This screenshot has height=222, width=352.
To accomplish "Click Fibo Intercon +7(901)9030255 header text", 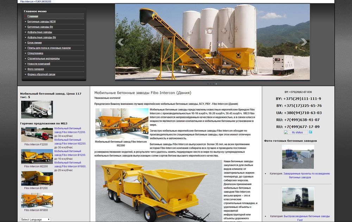I will (x=36, y=1).
